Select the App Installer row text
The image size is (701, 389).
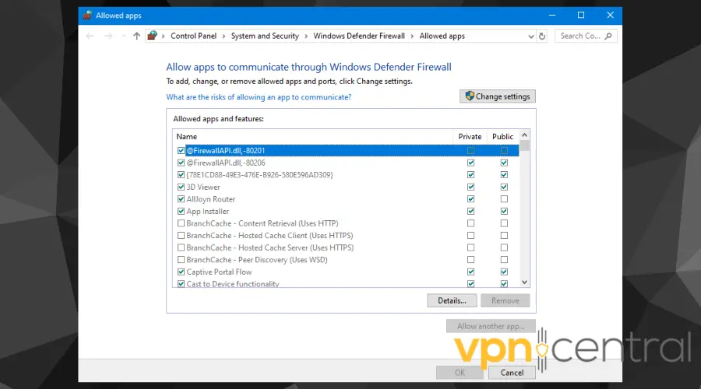click(207, 212)
